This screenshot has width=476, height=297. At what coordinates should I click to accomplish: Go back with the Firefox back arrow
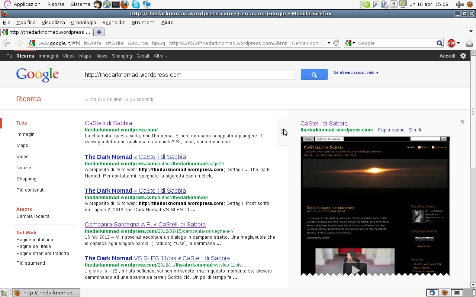point(6,43)
